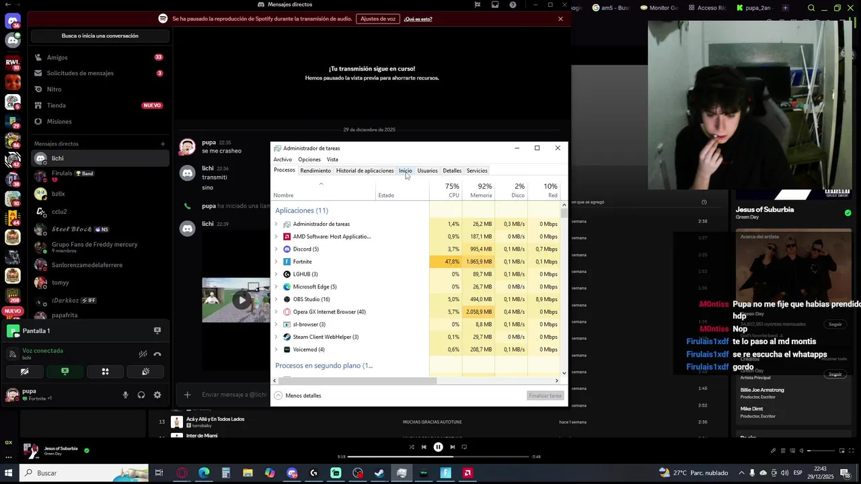Open direct message with Firulais
This screenshot has height=484, width=861.
point(100,175)
